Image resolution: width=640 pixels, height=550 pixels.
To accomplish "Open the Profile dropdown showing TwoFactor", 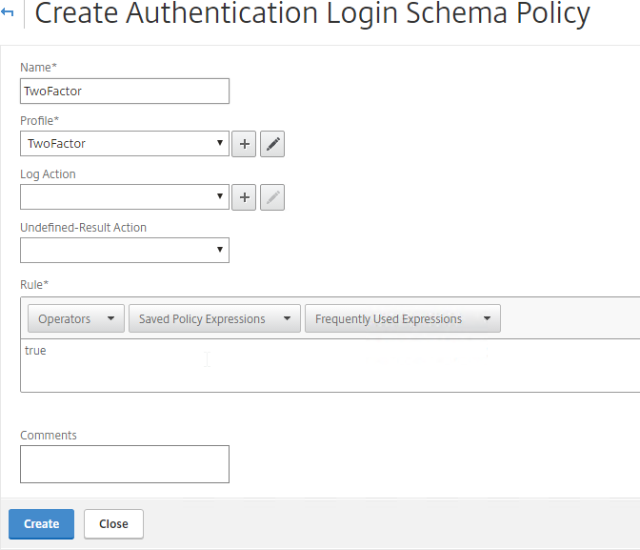I will coord(125,143).
